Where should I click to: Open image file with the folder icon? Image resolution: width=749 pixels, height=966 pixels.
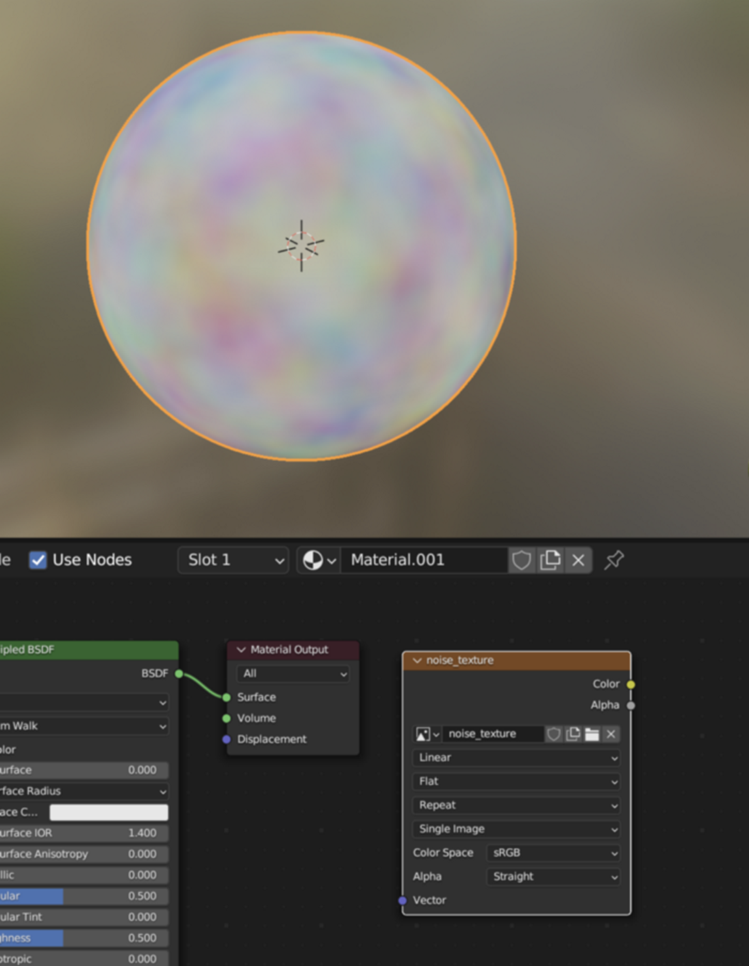click(593, 733)
